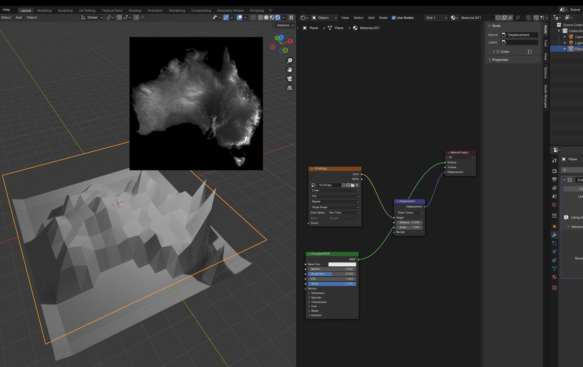
Task: Uncheck Use Nodes checkbox
Action: pyautogui.click(x=394, y=18)
